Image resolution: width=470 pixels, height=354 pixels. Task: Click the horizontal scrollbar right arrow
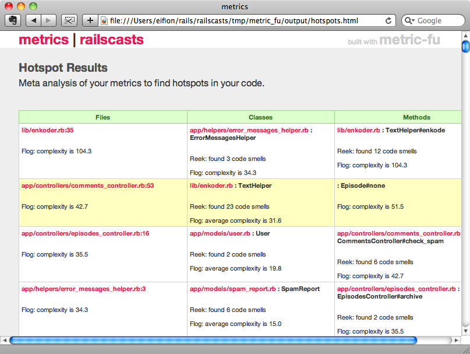[x=456, y=340]
